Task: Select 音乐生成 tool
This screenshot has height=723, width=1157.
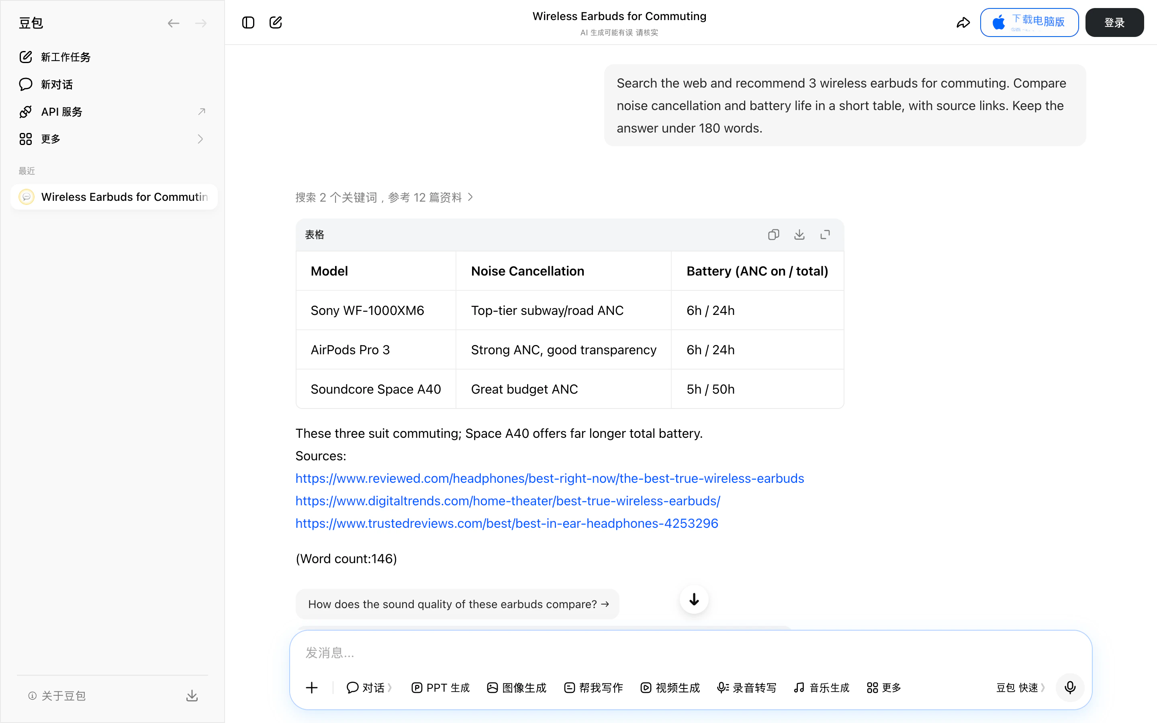Action: (x=822, y=688)
